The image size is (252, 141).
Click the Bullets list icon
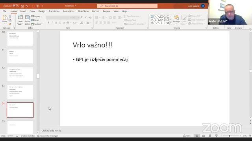(x=96, y=17)
